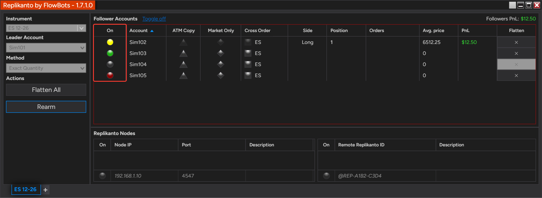
Task: Toggle the yellow On indicator for Sim102
Action: [x=110, y=42]
